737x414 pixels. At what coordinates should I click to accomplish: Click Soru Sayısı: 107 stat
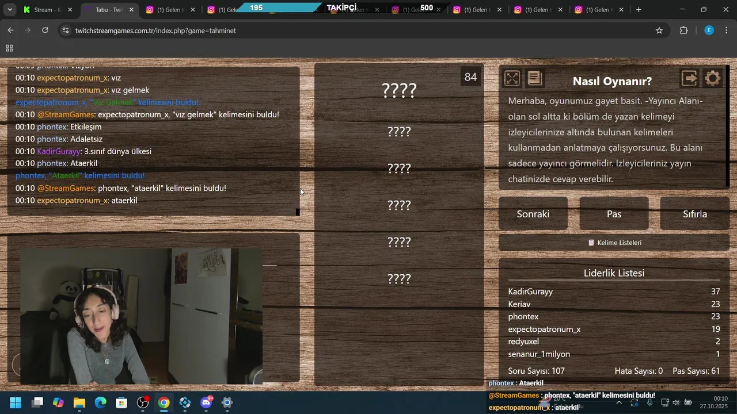tap(536, 371)
